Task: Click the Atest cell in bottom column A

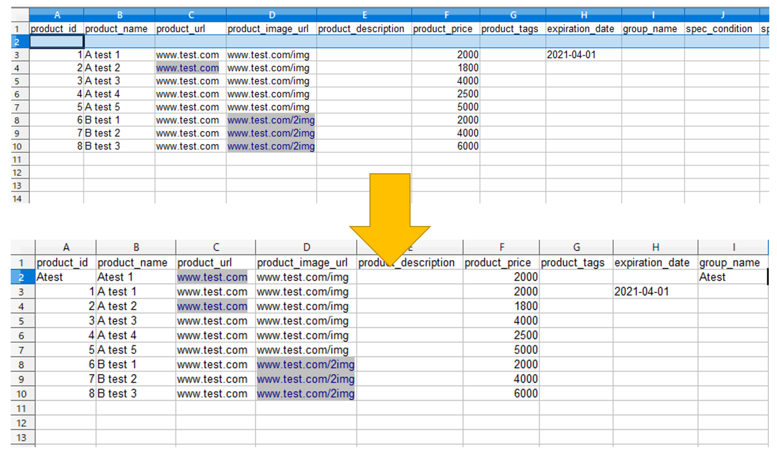Action: click(50, 277)
